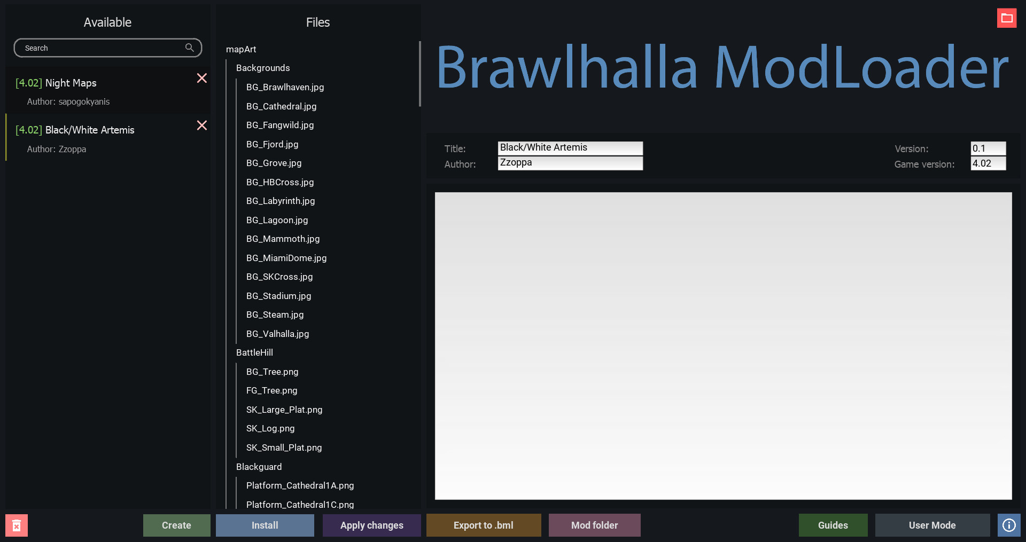Click the delete-mod trash icon at bottom left

pyautogui.click(x=17, y=525)
